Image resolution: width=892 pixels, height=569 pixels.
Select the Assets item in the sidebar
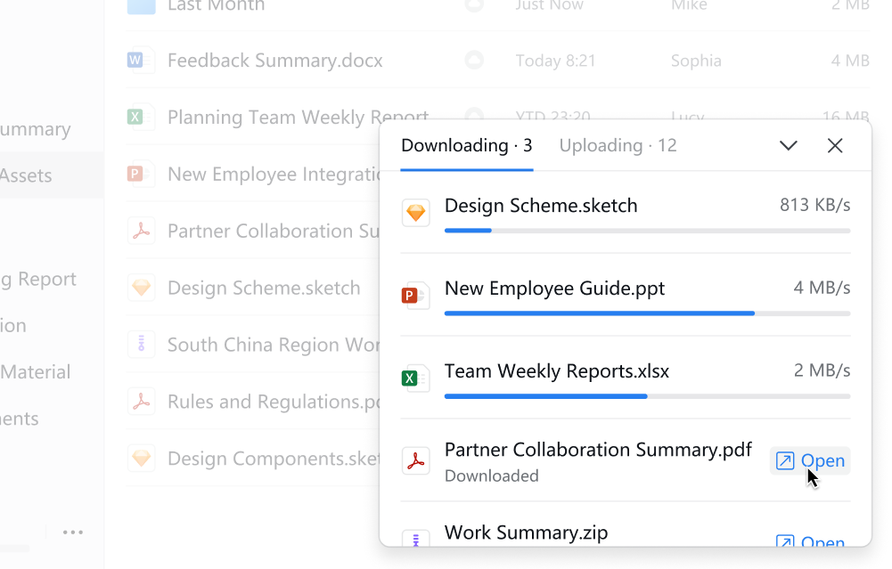(27, 175)
